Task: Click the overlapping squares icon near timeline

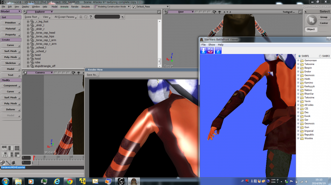Action: (3, 163)
